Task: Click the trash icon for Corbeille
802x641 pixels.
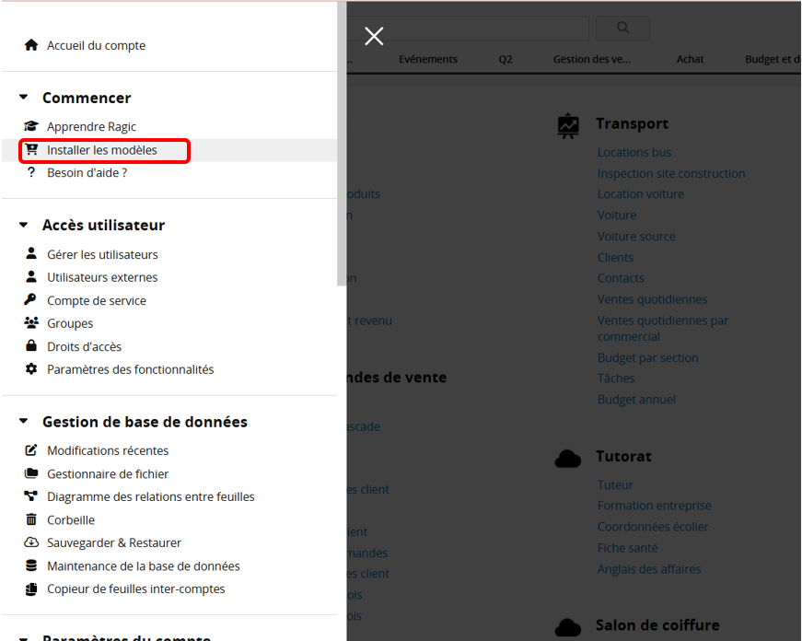Action: coord(31,520)
